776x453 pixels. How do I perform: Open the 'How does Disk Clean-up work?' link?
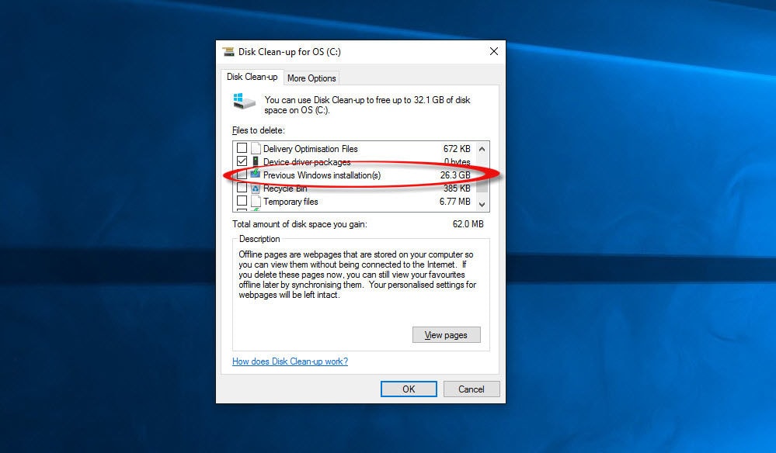point(290,361)
